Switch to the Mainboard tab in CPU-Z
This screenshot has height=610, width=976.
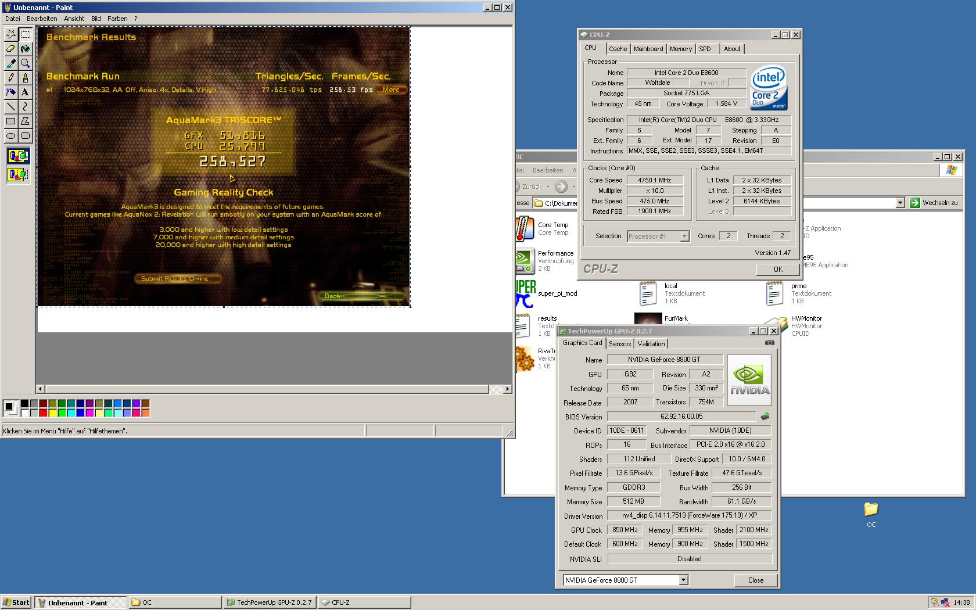[648, 49]
